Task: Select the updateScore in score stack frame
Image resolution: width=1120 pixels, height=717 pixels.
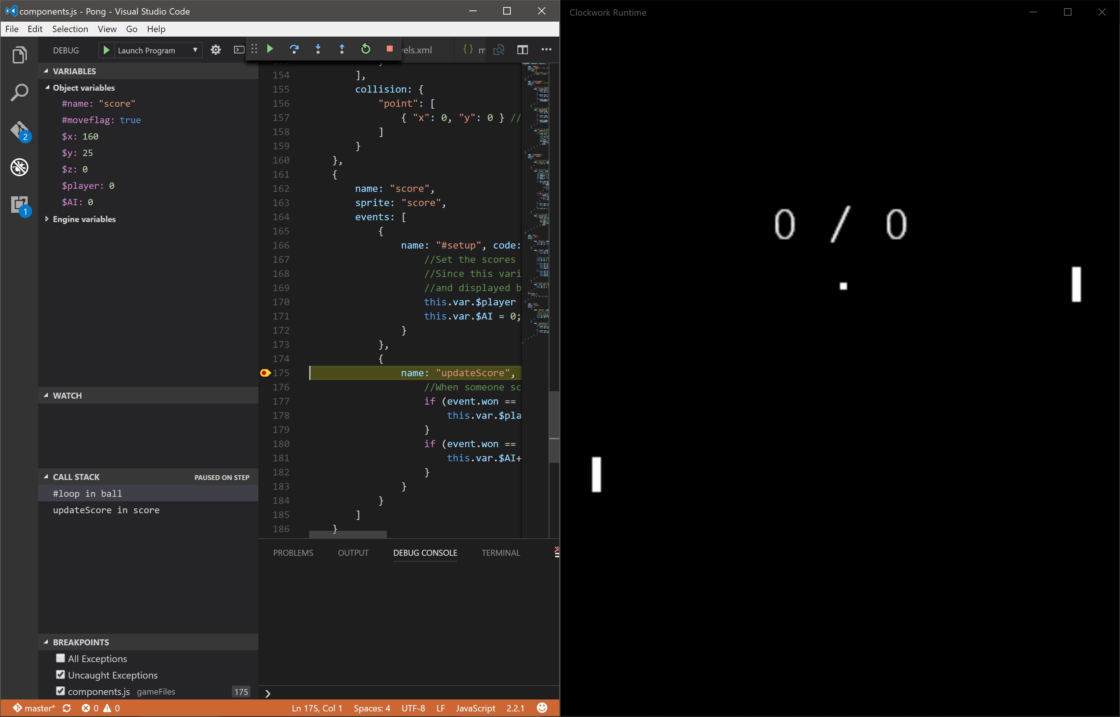Action: [106, 510]
